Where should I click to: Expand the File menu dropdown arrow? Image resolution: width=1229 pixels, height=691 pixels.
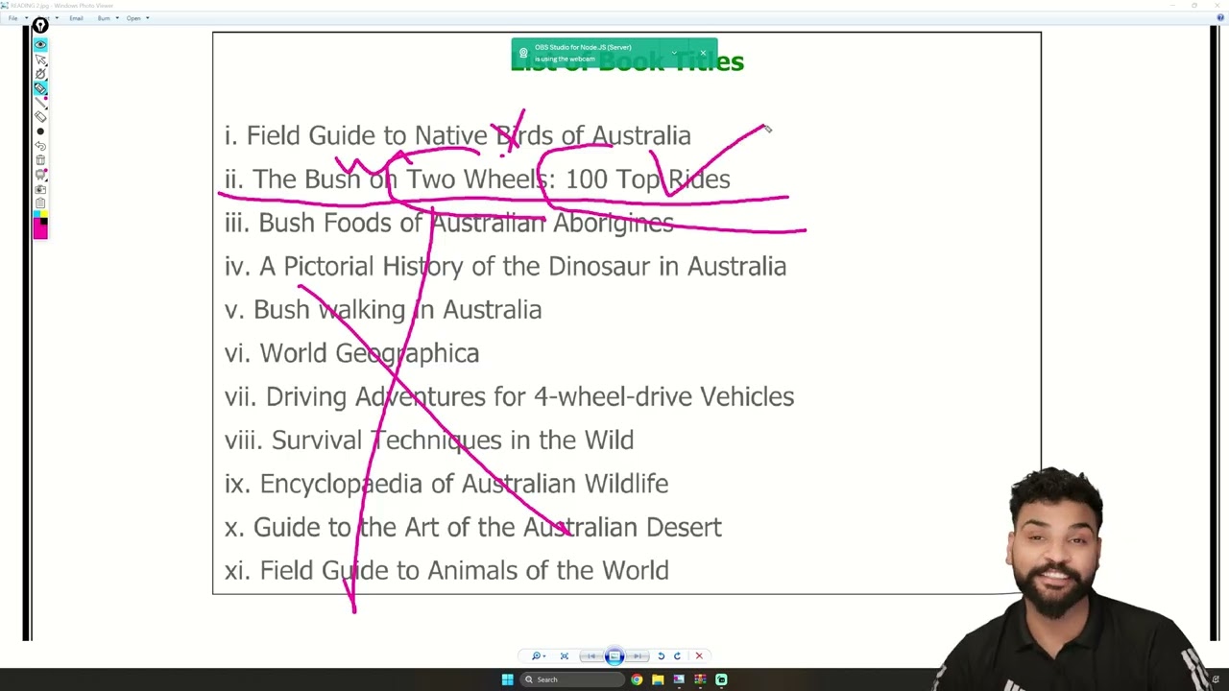coord(27,17)
